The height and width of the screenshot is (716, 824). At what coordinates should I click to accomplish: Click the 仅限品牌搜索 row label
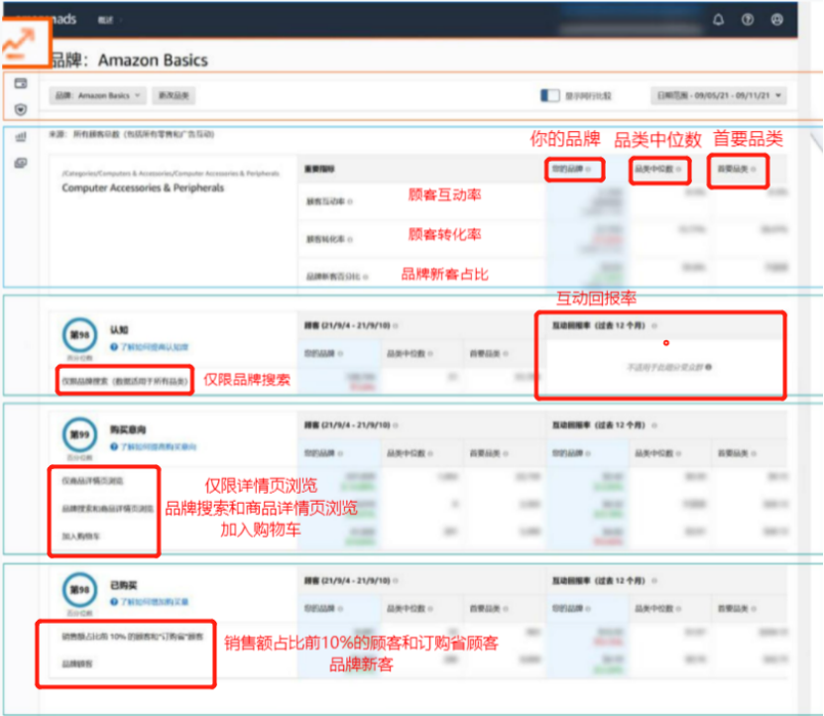click(x=125, y=381)
